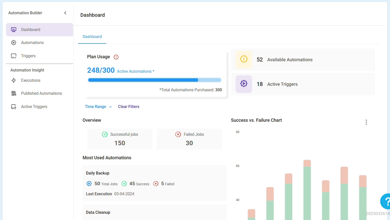Click the Available Automations warning icon
The width and height of the screenshot is (390, 220).
244,59
